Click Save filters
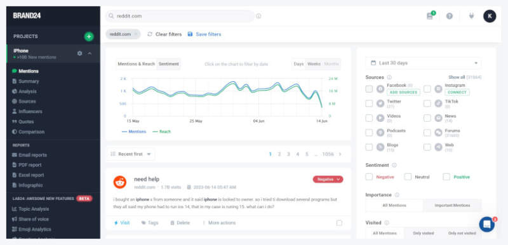The width and height of the screenshot is (508, 245). point(204,34)
